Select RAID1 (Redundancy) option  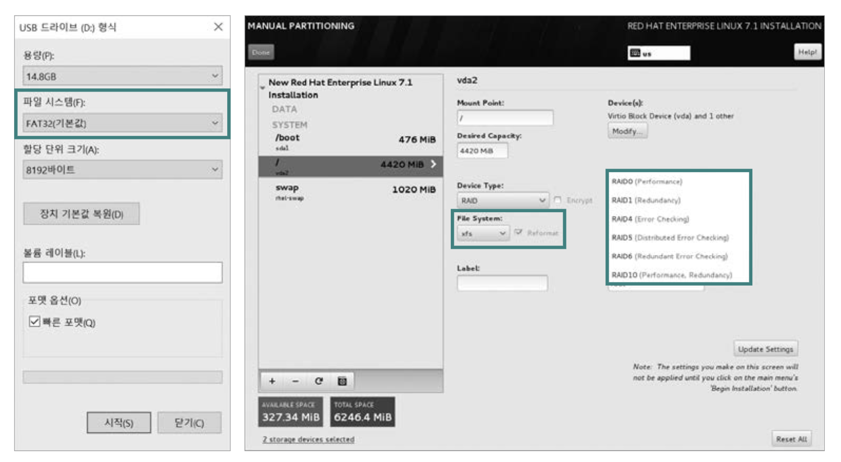coord(646,200)
